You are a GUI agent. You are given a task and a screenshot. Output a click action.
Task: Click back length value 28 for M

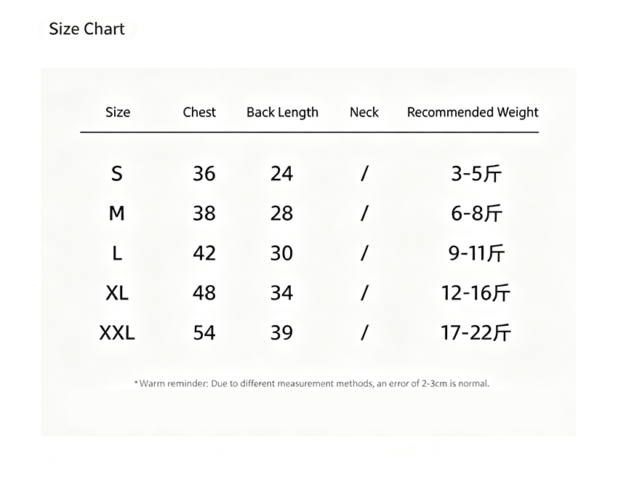pos(281,213)
